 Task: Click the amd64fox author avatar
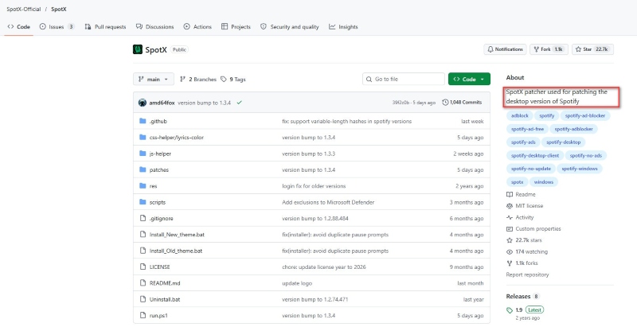(143, 103)
